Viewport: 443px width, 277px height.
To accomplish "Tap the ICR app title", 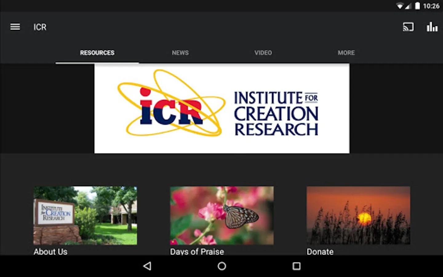I will coord(40,27).
